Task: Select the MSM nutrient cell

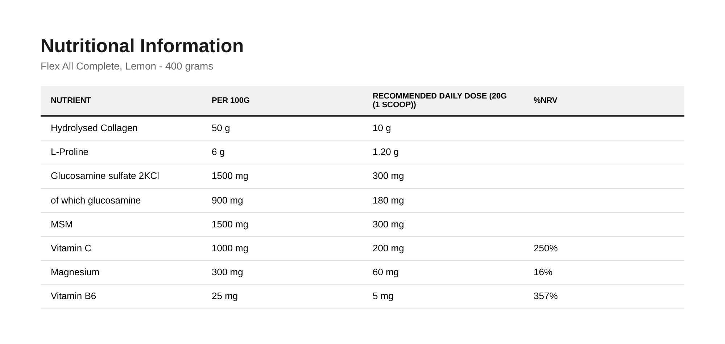Action: [62, 225]
